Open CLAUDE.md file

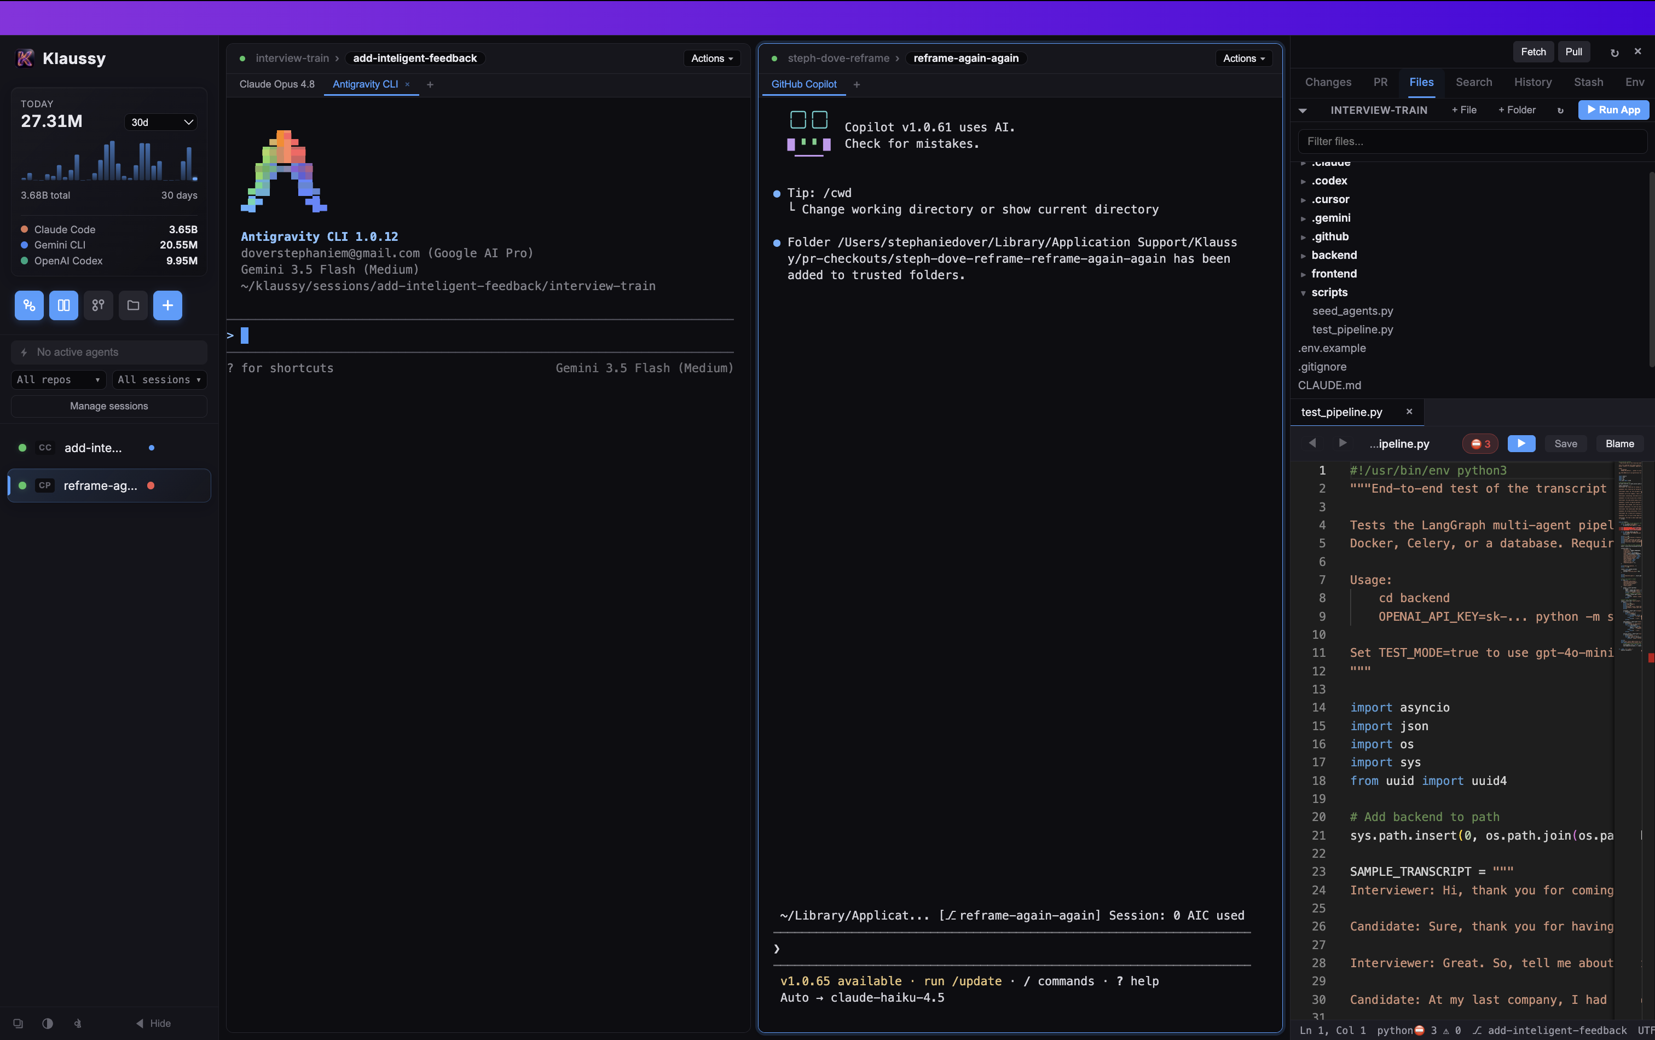pyautogui.click(x=1329, y=385)
